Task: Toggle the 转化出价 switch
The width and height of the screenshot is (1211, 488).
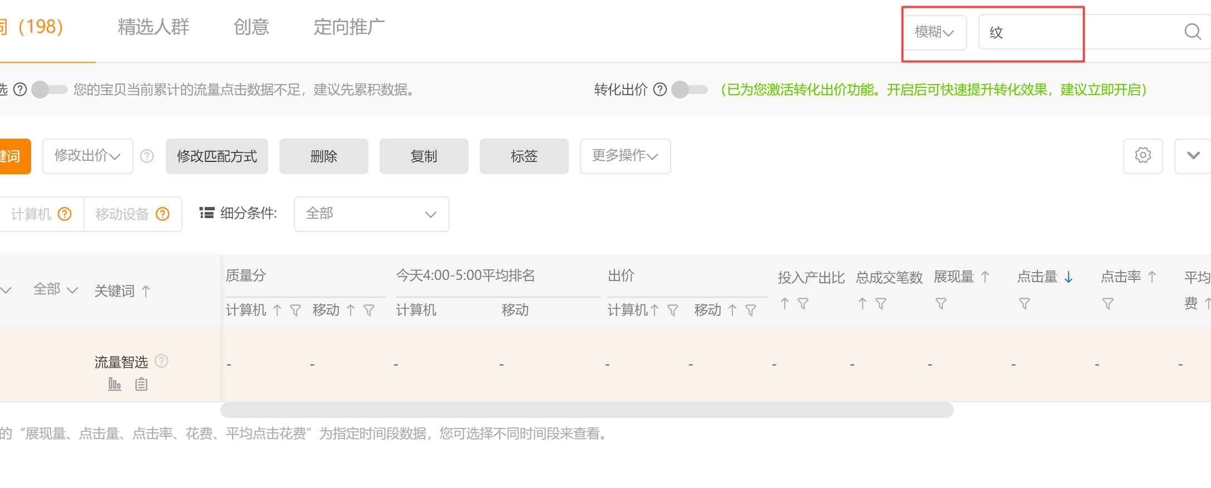Action: tap(689, 90)
